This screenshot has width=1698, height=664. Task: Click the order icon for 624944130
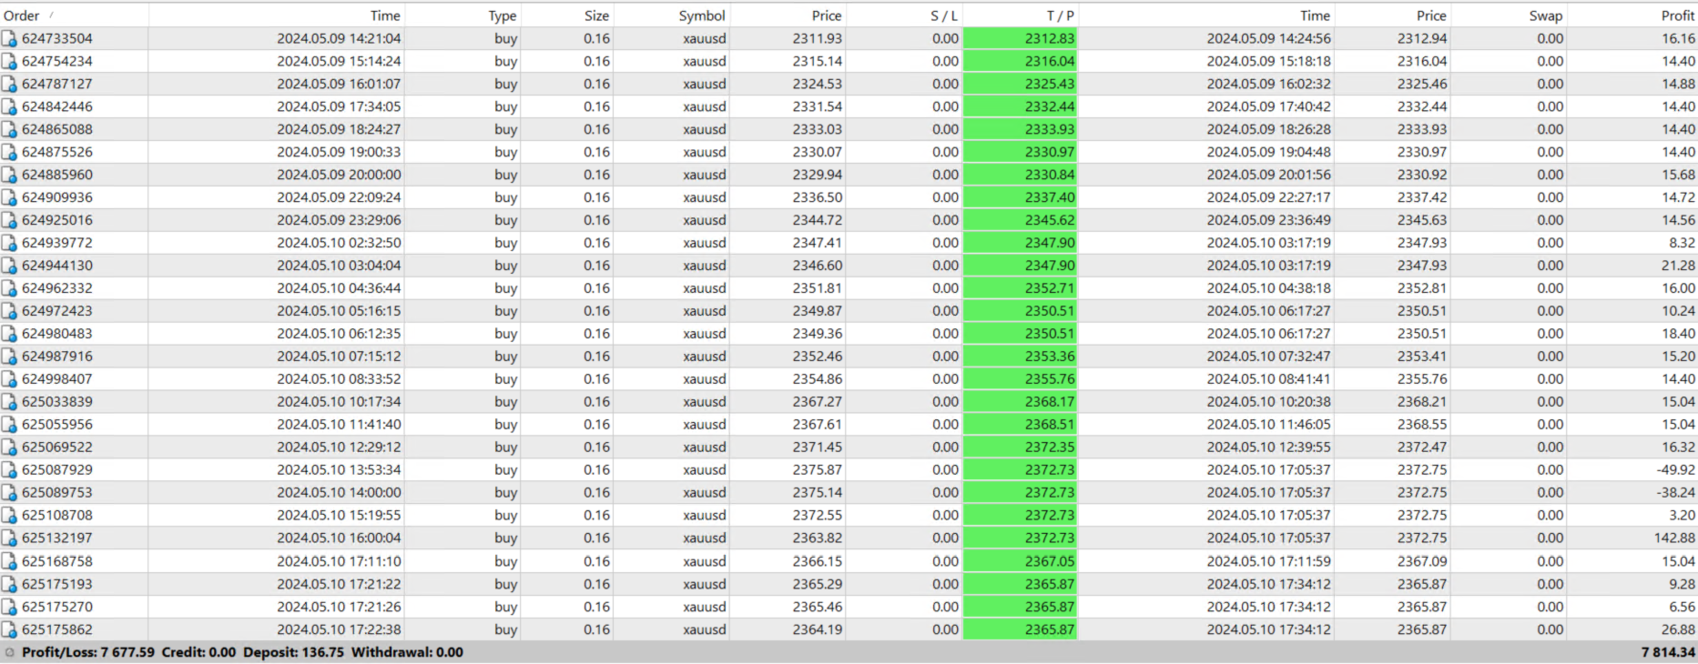[9, 266]
